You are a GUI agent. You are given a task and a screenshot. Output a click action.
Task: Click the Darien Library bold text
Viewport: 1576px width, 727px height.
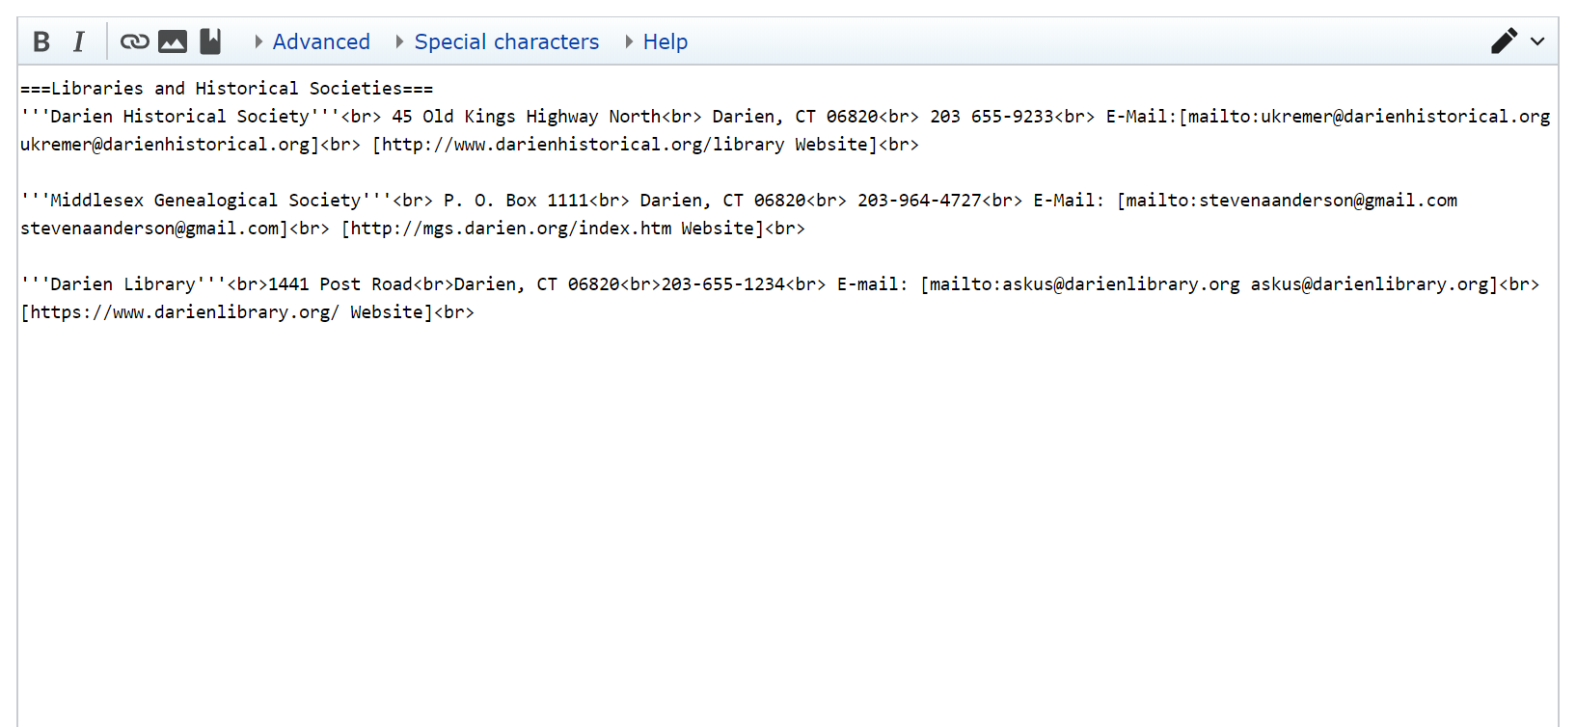tap(122, 284)
